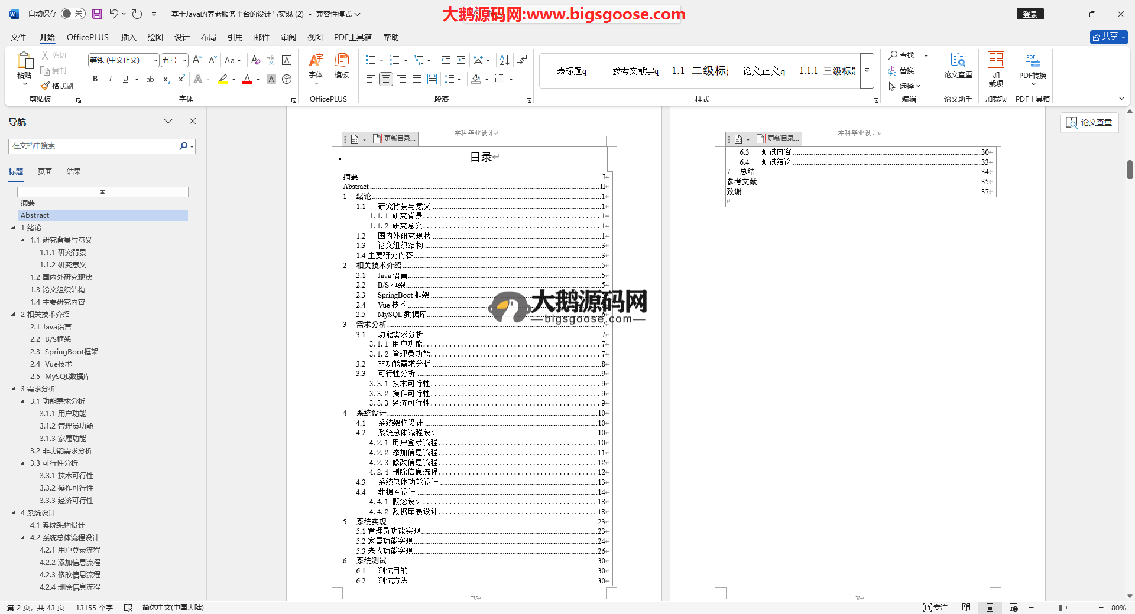Click the bullet list icon
Image resolution: width=1135 pixels, height=614 pixels.
coord(370,60)
